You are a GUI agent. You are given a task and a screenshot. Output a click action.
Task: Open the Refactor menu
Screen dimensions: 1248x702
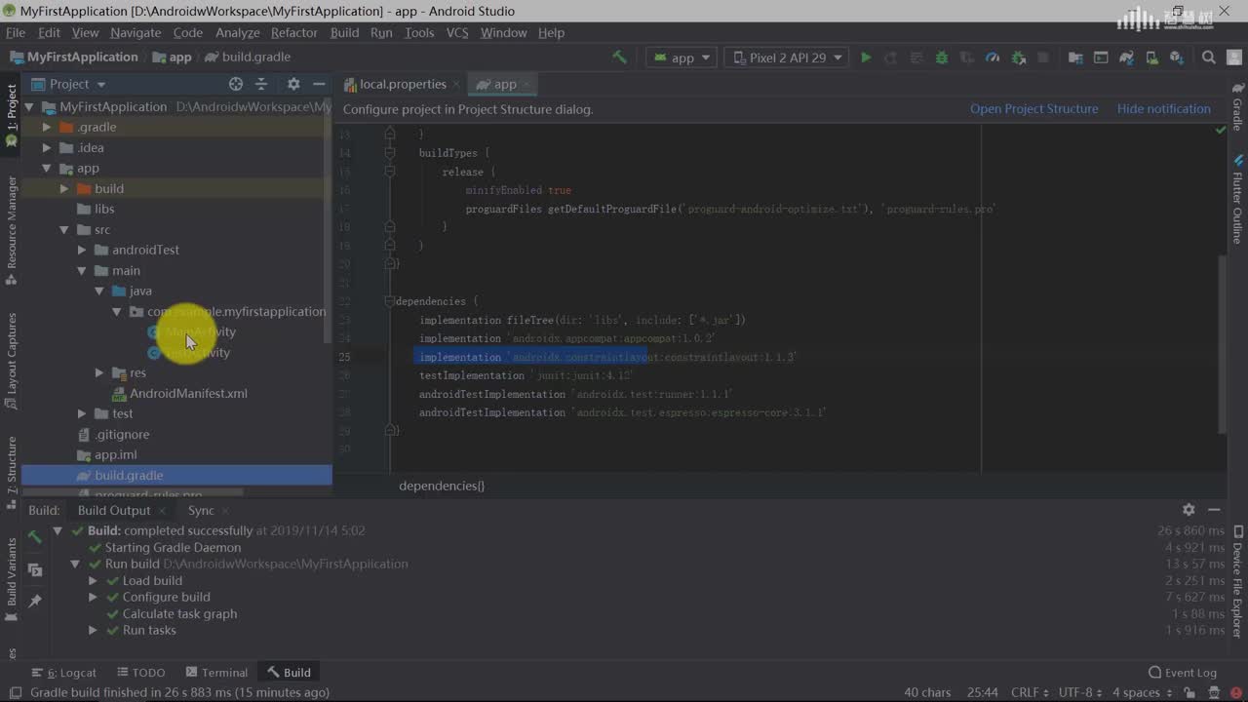[293, 32]
